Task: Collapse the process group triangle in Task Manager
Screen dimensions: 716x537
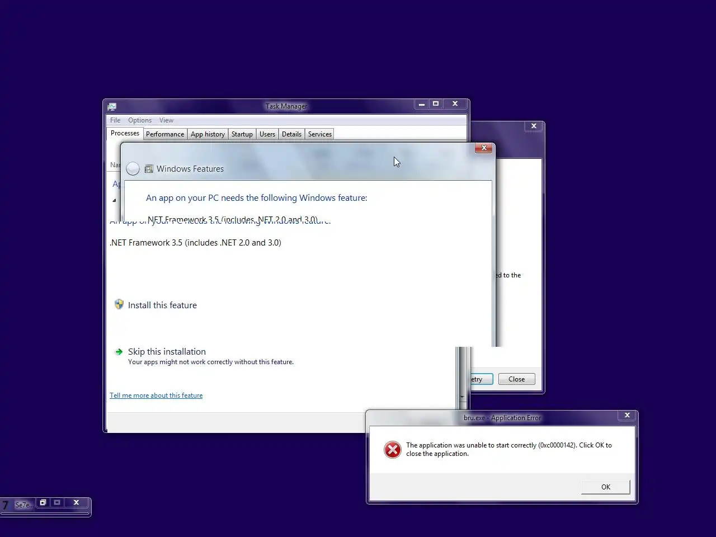Action: (x=114, y=200)
